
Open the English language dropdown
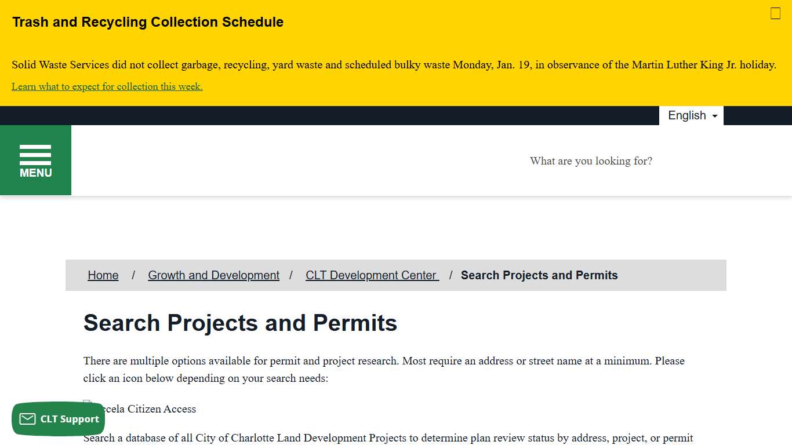click(691, 115)
